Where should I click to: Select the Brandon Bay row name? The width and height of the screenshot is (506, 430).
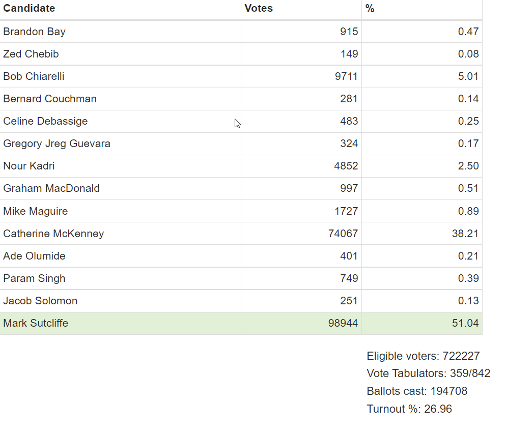(x=34, y=32)
